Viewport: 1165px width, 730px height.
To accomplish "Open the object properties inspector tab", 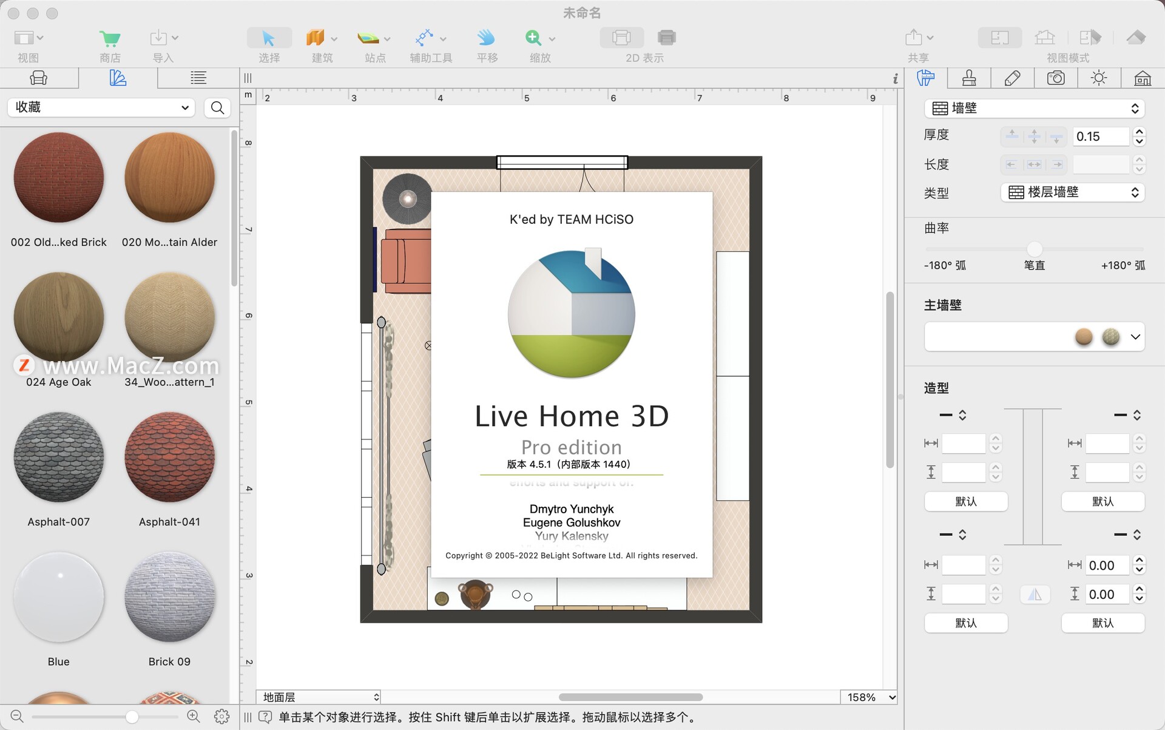I will tap(926, 78).
